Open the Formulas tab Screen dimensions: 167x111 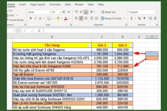pyautogui.click(x=55, y=4)
